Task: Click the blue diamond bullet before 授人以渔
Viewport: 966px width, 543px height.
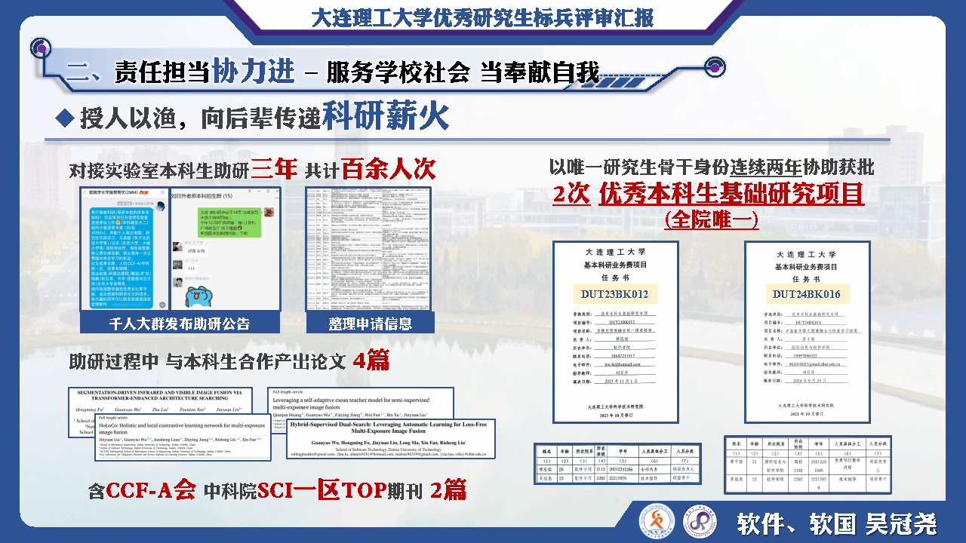Action: tap(66, 117)
